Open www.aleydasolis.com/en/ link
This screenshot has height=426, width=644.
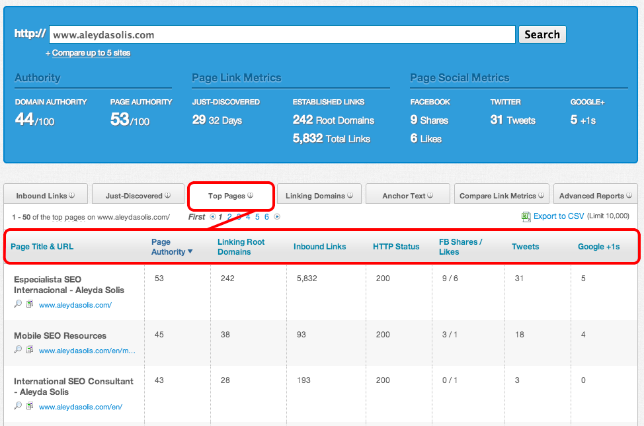point(80,407)
